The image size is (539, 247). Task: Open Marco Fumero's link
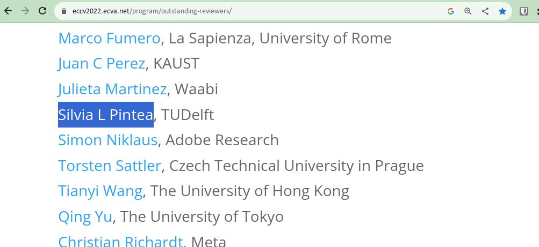coord(109,38)
